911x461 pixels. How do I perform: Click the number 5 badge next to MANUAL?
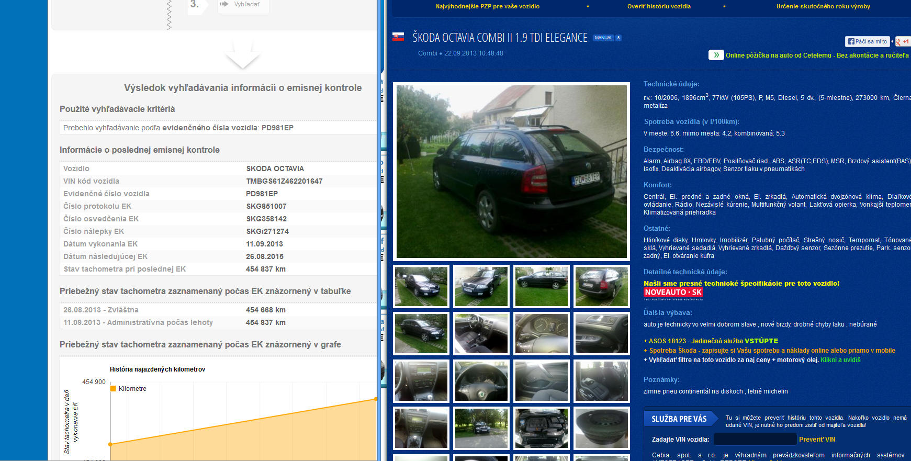pos(618,38)
